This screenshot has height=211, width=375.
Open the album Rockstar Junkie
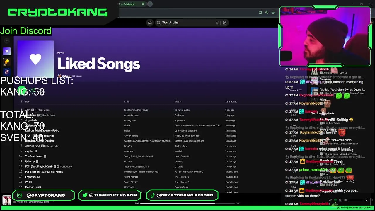(x=183, y=110)
